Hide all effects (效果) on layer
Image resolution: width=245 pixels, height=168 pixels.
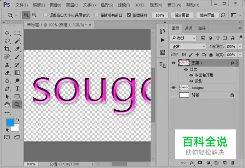(186, 69)
